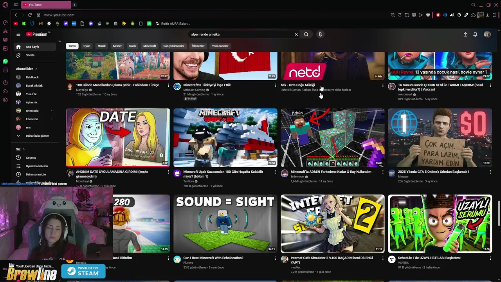Open the Burak Aktürk subscription

[x=34, y=85]
